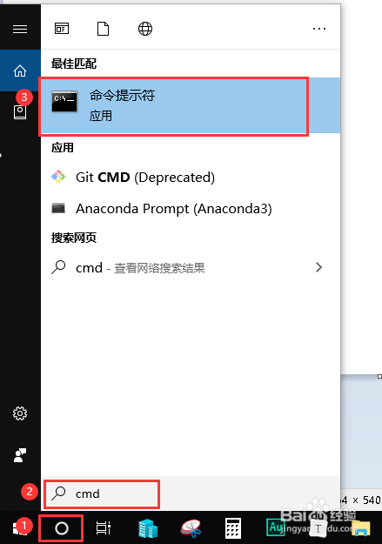382x544 pixels.
Task: Open 命令提示符 best match result
Action: (x=191, y=105)
